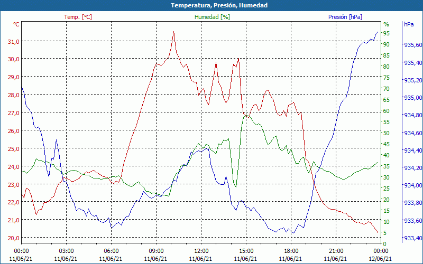Click the green humidity peak near 15:00

245,116
